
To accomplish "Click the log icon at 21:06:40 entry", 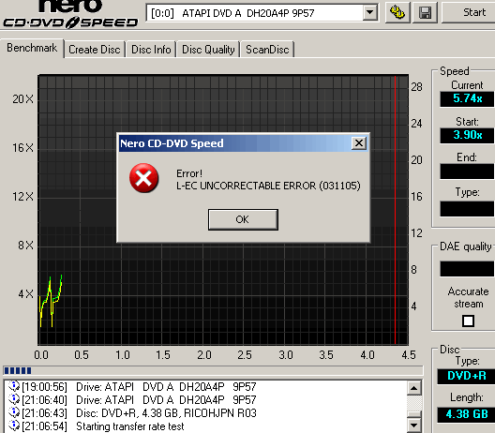I will coord(14,399).
